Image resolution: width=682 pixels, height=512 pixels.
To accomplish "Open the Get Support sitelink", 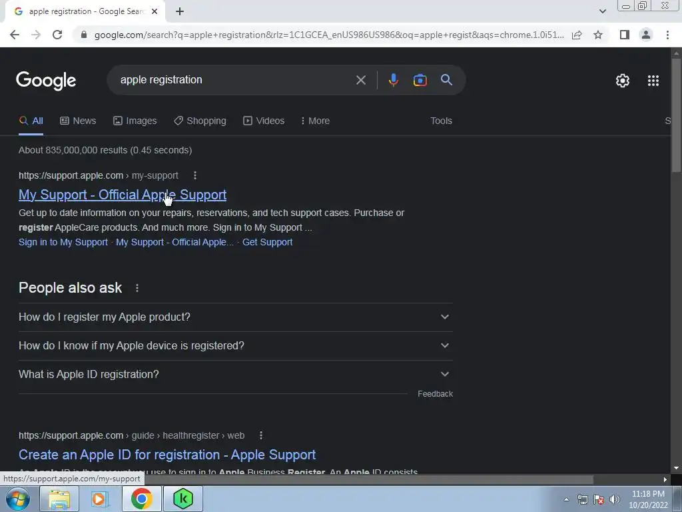I will (x=268, y=242).
